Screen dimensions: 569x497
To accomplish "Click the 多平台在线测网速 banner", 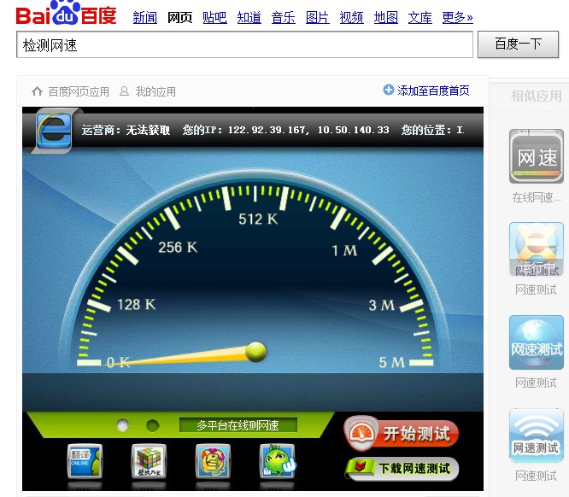I will coord(238,425).
